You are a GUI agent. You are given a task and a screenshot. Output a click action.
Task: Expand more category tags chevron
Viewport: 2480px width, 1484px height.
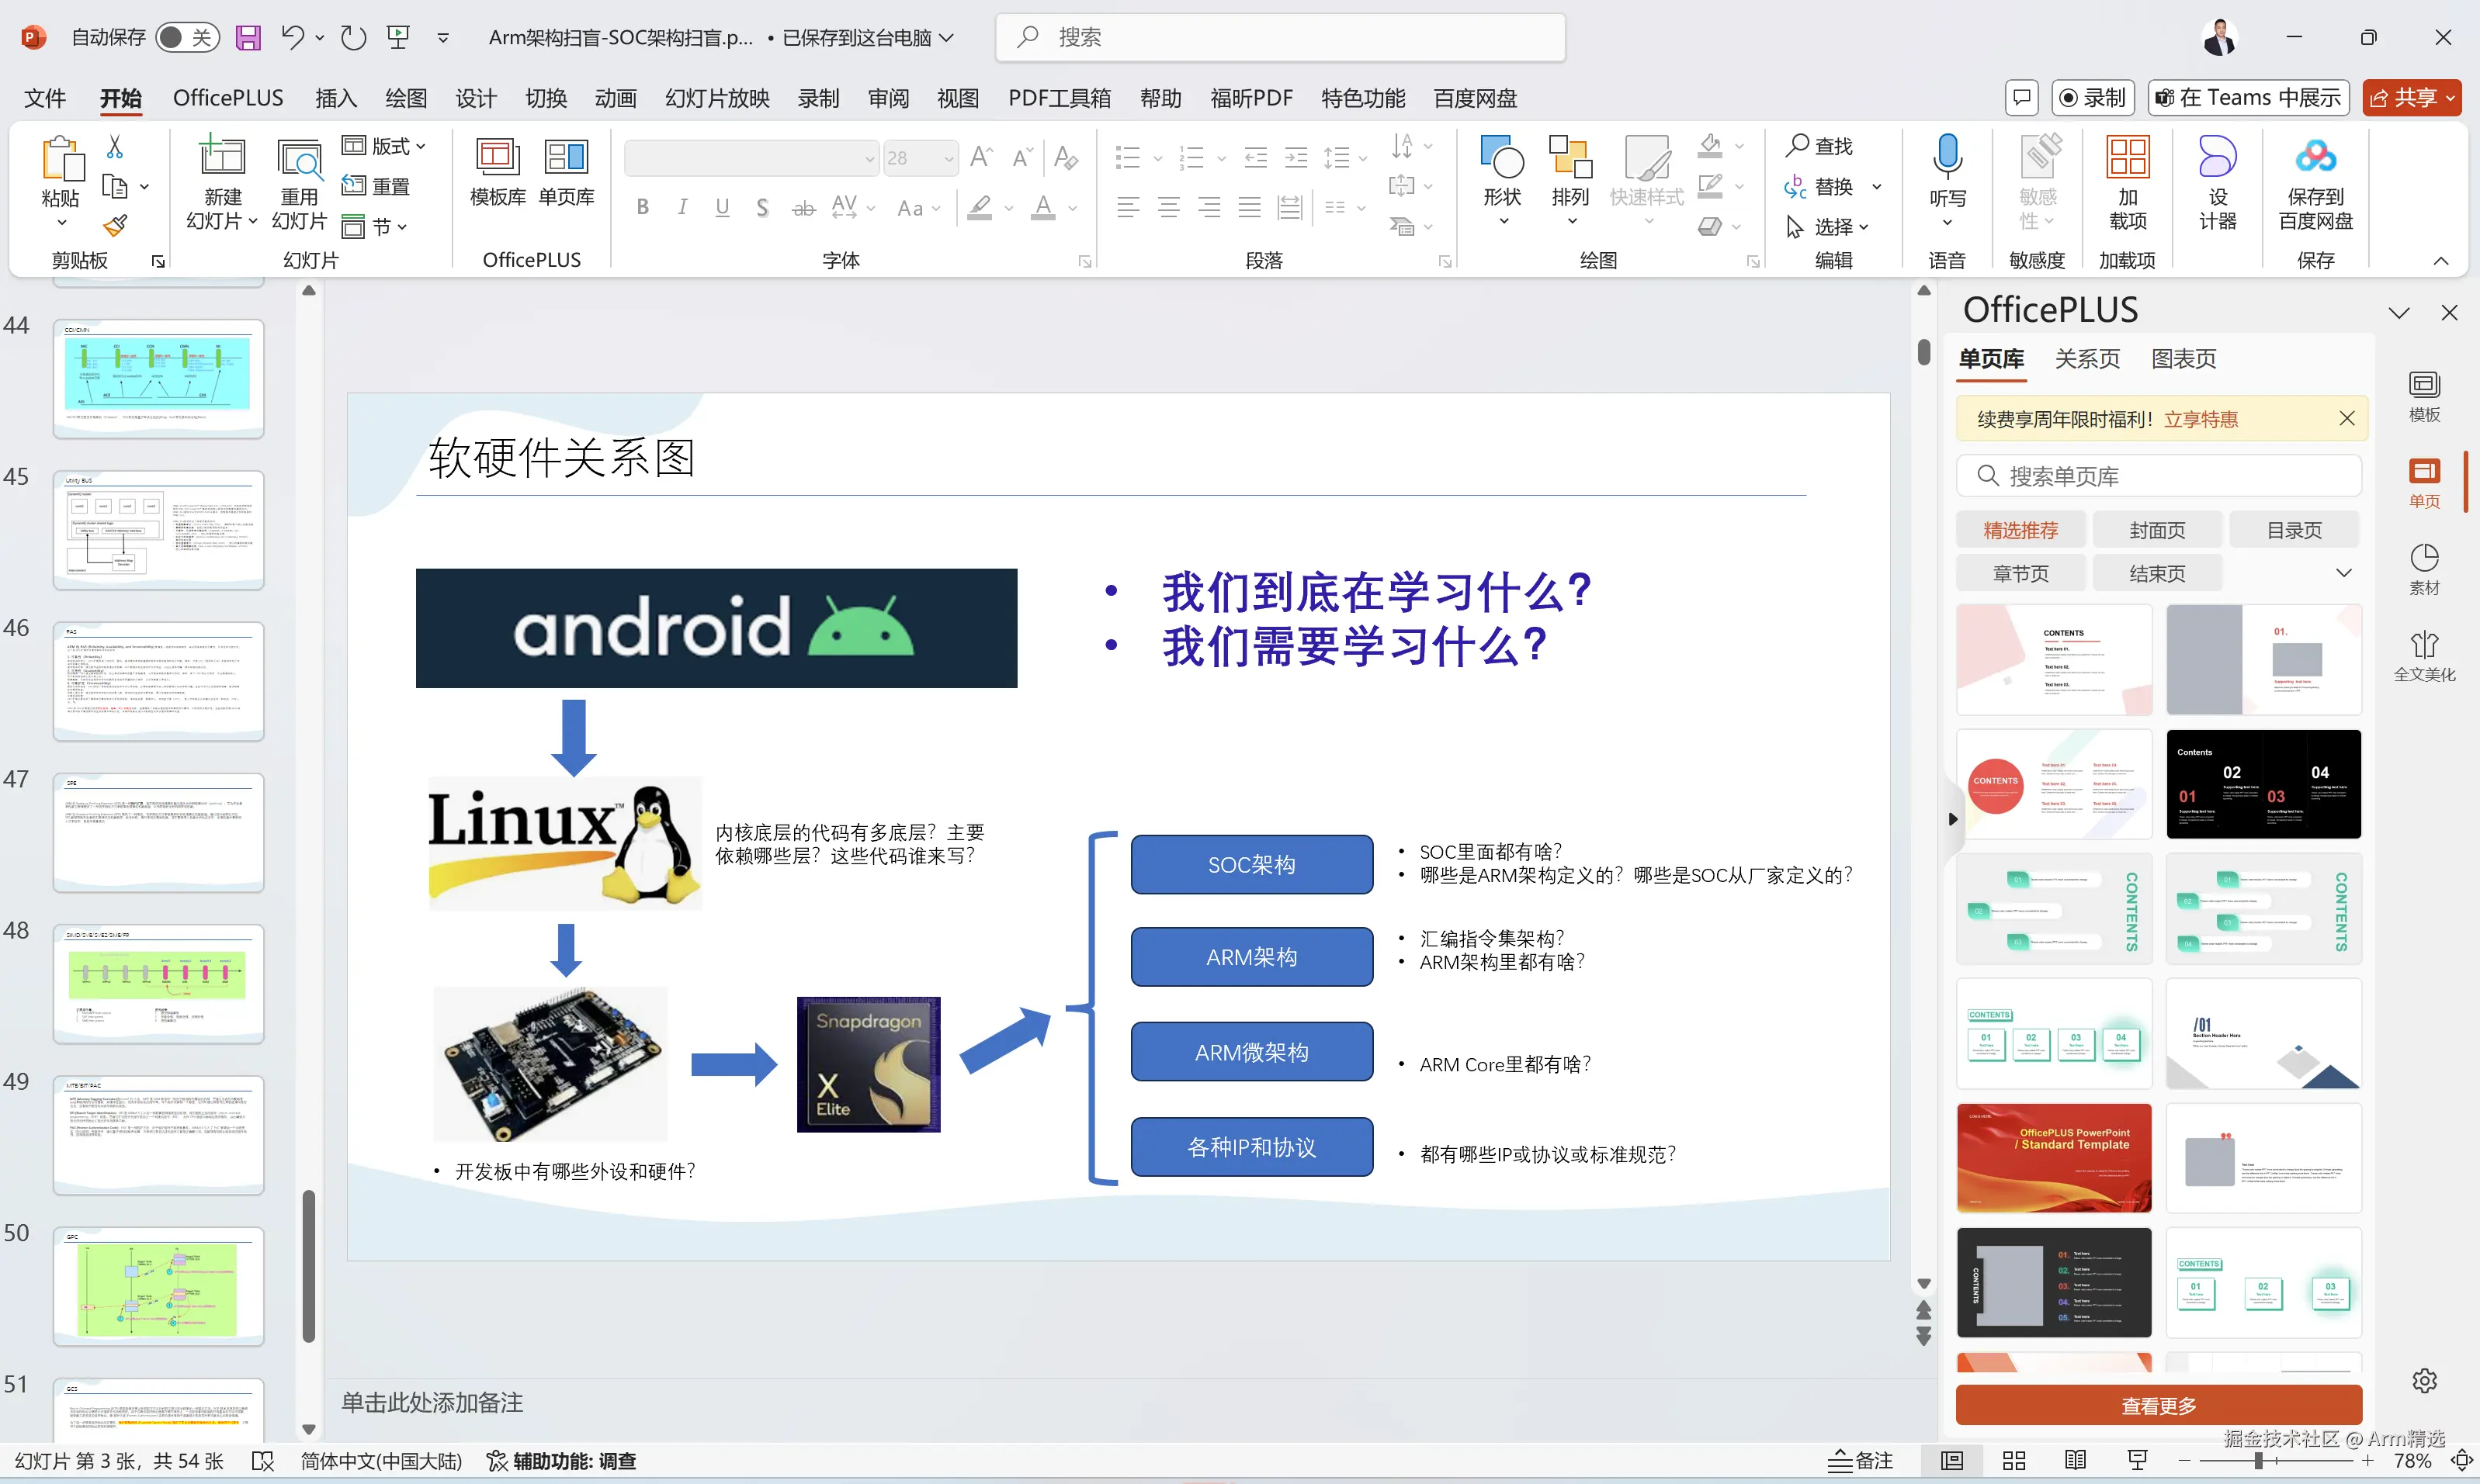[2343, 573]
